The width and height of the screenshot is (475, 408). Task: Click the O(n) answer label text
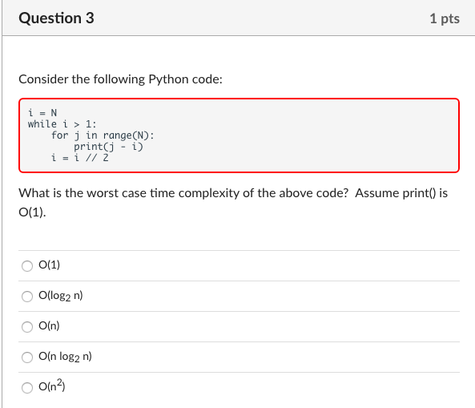(49, 325)
